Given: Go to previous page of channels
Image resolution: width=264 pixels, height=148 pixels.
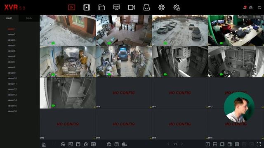Looking at the screenshot, I should (168, 144).
